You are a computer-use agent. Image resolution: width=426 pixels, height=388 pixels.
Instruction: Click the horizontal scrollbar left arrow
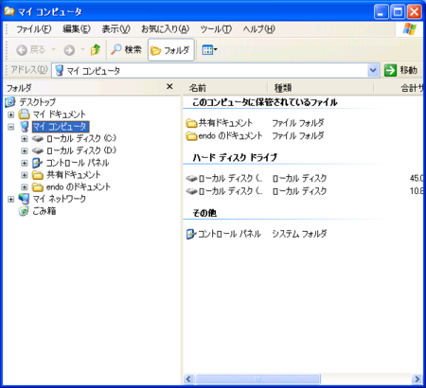click(188, 379)
